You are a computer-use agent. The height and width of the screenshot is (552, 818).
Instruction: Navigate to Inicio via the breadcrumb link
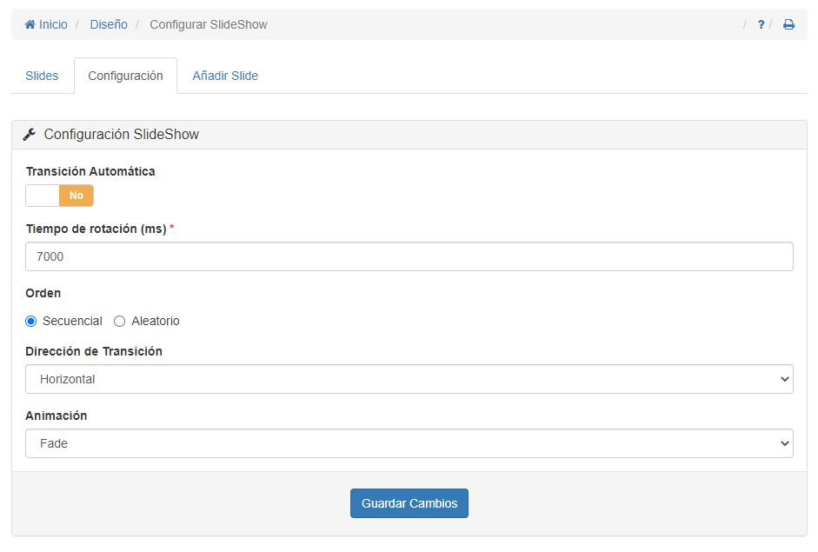[x=50, y=24]
